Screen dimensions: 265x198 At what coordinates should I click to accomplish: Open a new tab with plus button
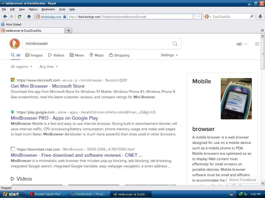(x=68, y=30)
